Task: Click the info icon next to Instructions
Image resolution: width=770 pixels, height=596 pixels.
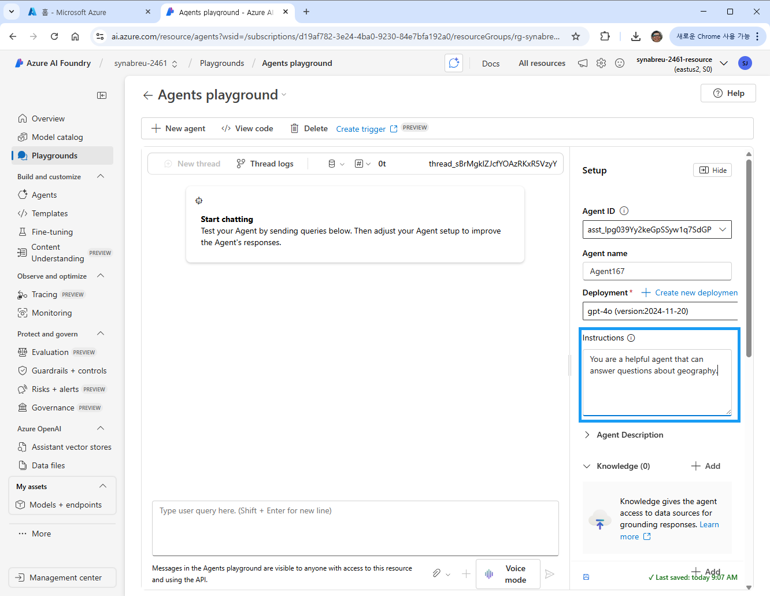Action: (x=631, y=338)
